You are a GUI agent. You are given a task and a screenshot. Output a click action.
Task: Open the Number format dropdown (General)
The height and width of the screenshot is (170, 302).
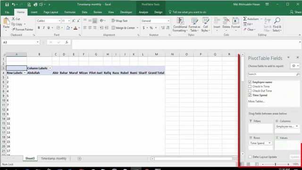(x=168, y=21)
